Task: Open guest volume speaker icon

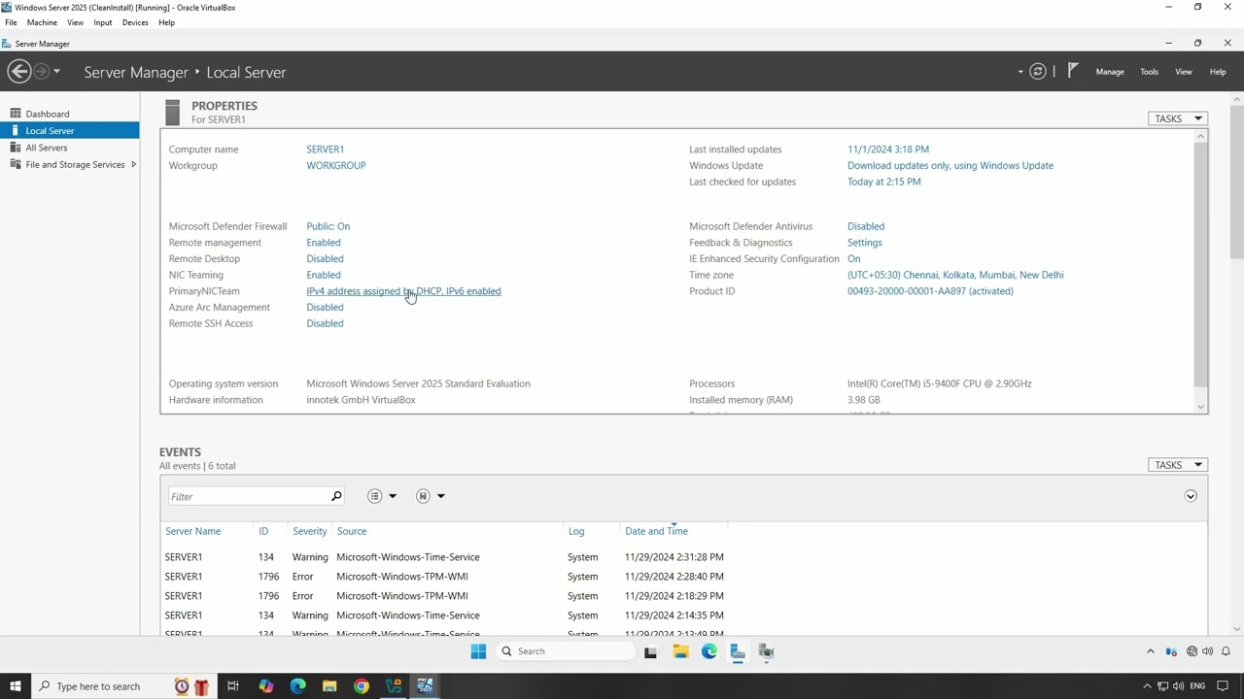Action: 1208,651
